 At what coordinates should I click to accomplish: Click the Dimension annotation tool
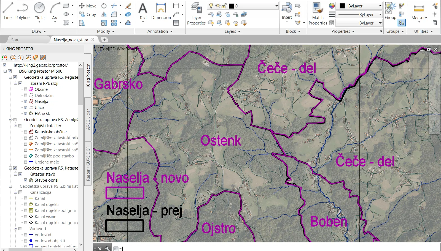[x=161, y=11]
